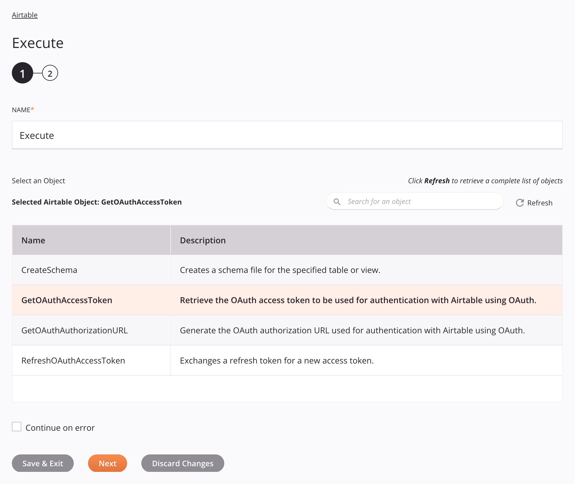
Task: Click the Refresh circular arrow icon
Action: (520, 203)
